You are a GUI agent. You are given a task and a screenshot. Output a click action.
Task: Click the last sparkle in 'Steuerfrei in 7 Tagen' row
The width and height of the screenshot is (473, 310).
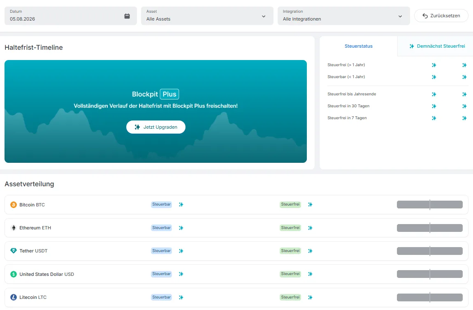tap(464, 118)
